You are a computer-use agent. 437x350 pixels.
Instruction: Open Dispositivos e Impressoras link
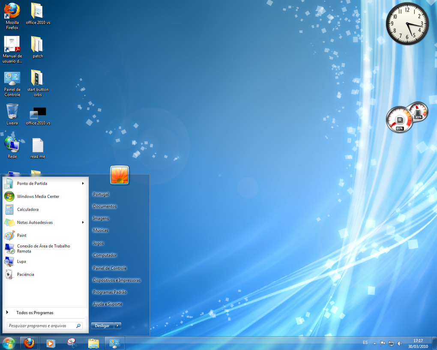pos(117,280)
